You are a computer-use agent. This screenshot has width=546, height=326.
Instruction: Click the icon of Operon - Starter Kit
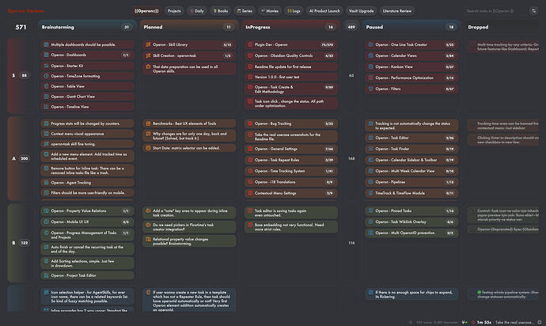point(46,66)
